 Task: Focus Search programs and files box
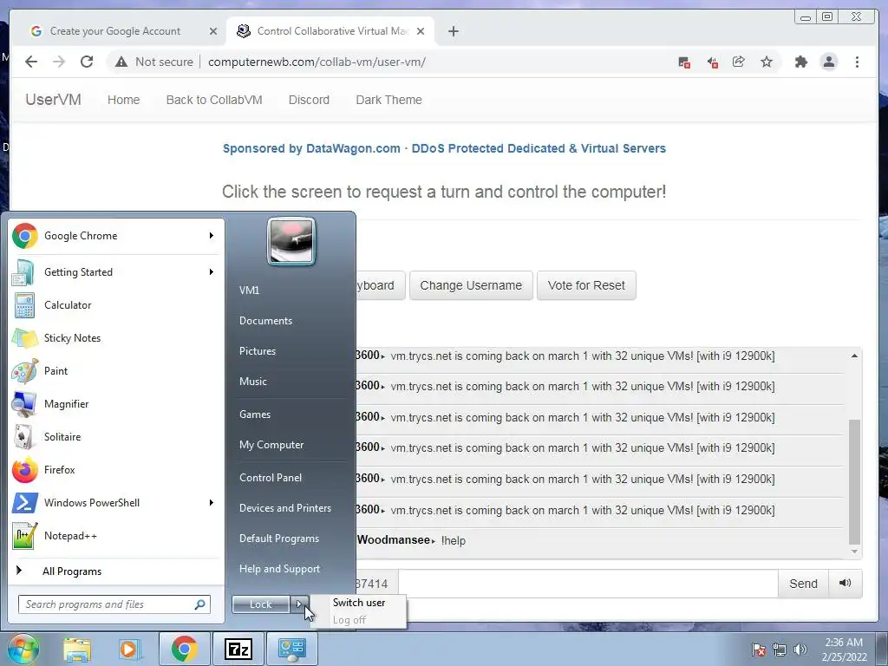click(x=114, y=604)
